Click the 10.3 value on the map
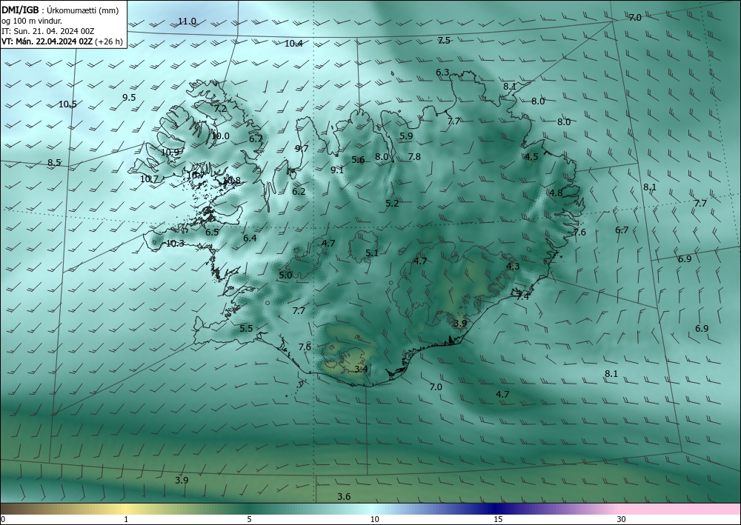This screenshot has width=741, height=525. [175, 244]
